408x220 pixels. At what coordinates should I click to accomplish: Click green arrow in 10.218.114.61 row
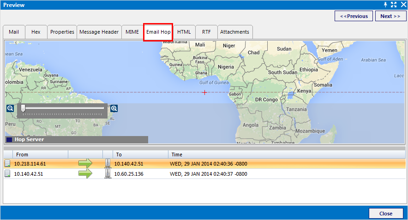pyautogui.click(x=85, y=164)
